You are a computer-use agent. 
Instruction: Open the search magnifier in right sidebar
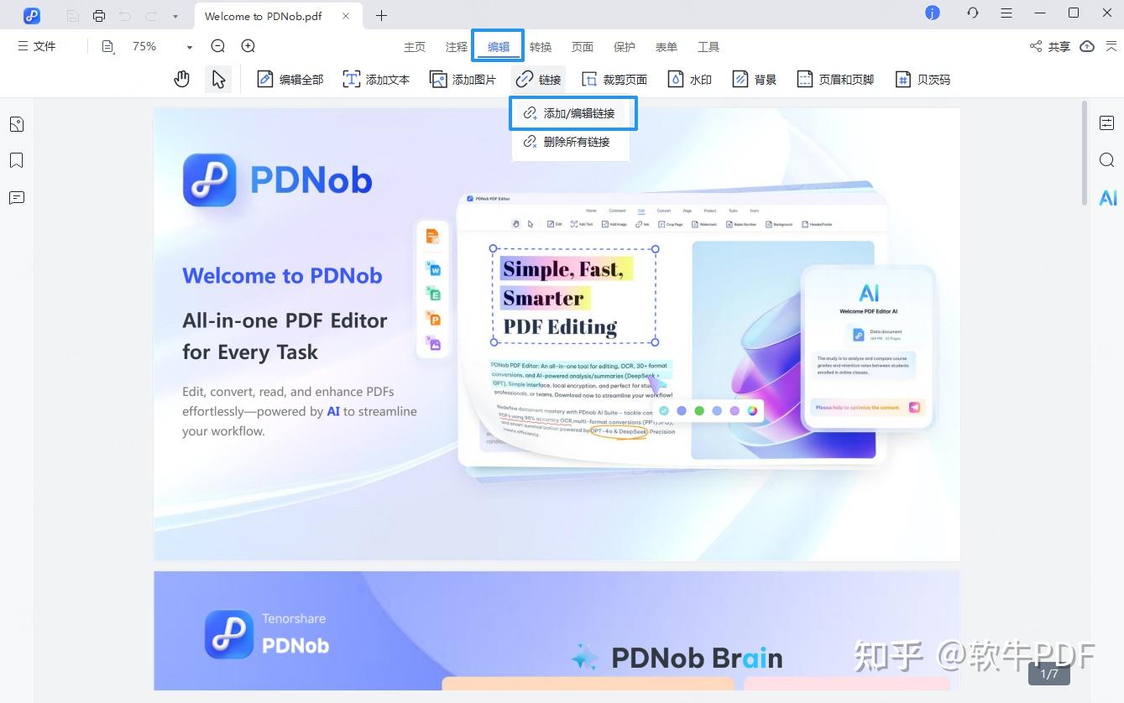coord(1107,160)
